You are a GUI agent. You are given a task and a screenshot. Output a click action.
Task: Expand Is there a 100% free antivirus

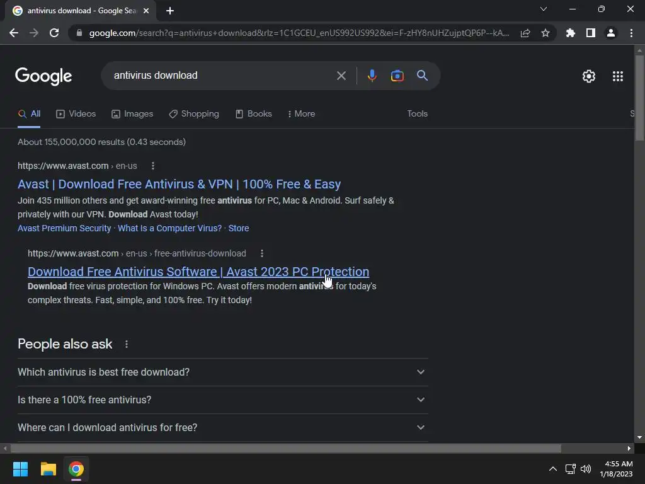[x=222, y=400]
